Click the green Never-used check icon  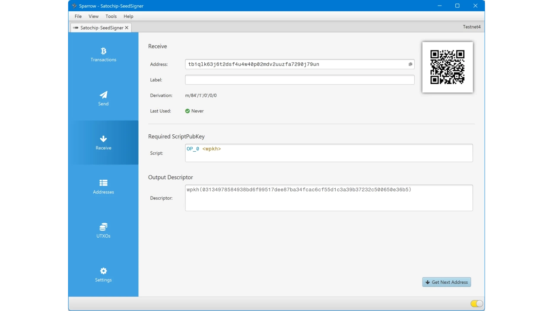[188, 111]
